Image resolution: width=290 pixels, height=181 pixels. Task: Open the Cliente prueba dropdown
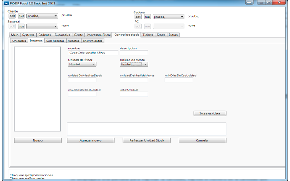coord(42,16)
